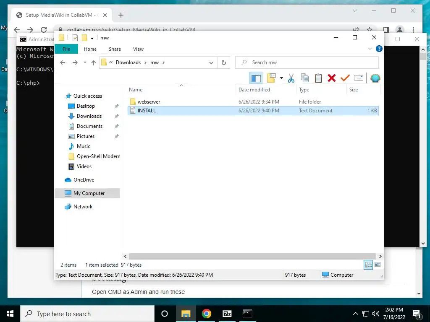Image resolution: width=430 pixels, height=322 pixels.
Task: Open the File tab
Action: coord(66,49)
